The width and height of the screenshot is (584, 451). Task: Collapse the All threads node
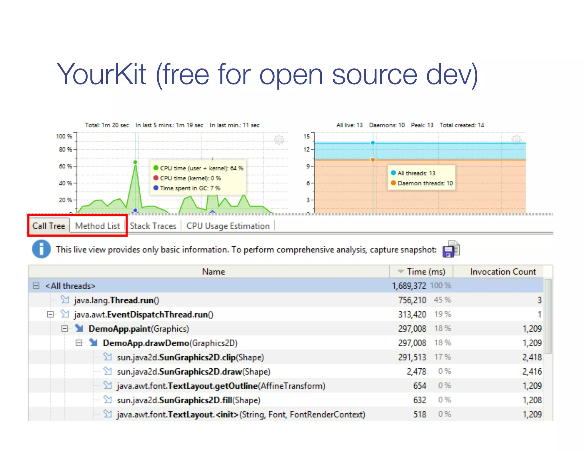click(36, 286)
